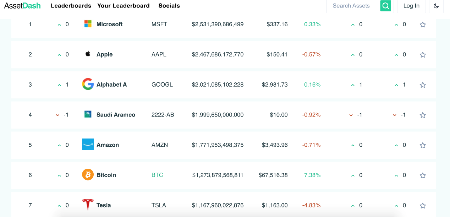Click the green search magnifier button

pyautogui.click(x=385, y=6)
